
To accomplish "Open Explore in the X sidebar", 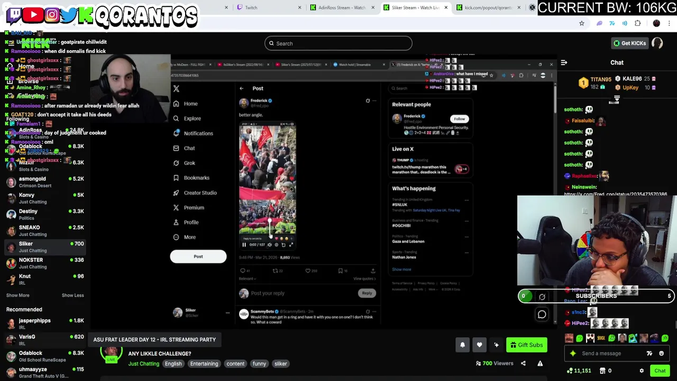I will pyautogui.click(x=187, y=119).
